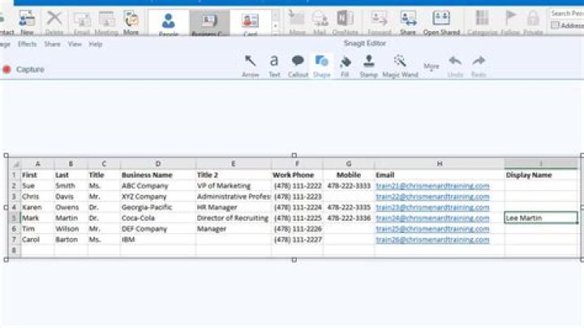Click Open Shared Contacts in Outlook
This screenshot has height=328, width=584.
tap(442, 23)
